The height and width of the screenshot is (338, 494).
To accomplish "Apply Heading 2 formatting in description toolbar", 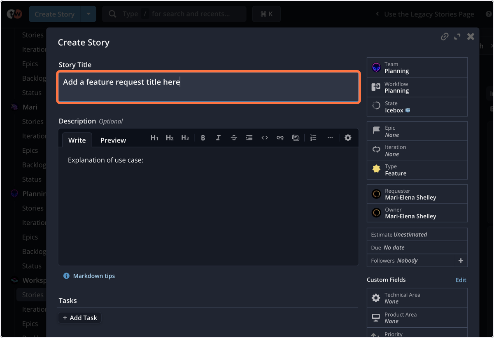I will (x=170, y=138).
